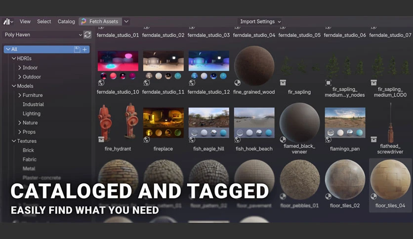Click the globe icon under ferndale_studio_12
The width and height of the screenshot is (413, 239).
click(x=192, y=83)
